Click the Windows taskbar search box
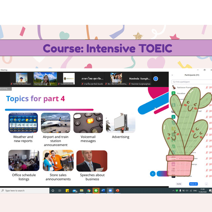Screen dimensions: 212x212 click(x=25, y=190)
